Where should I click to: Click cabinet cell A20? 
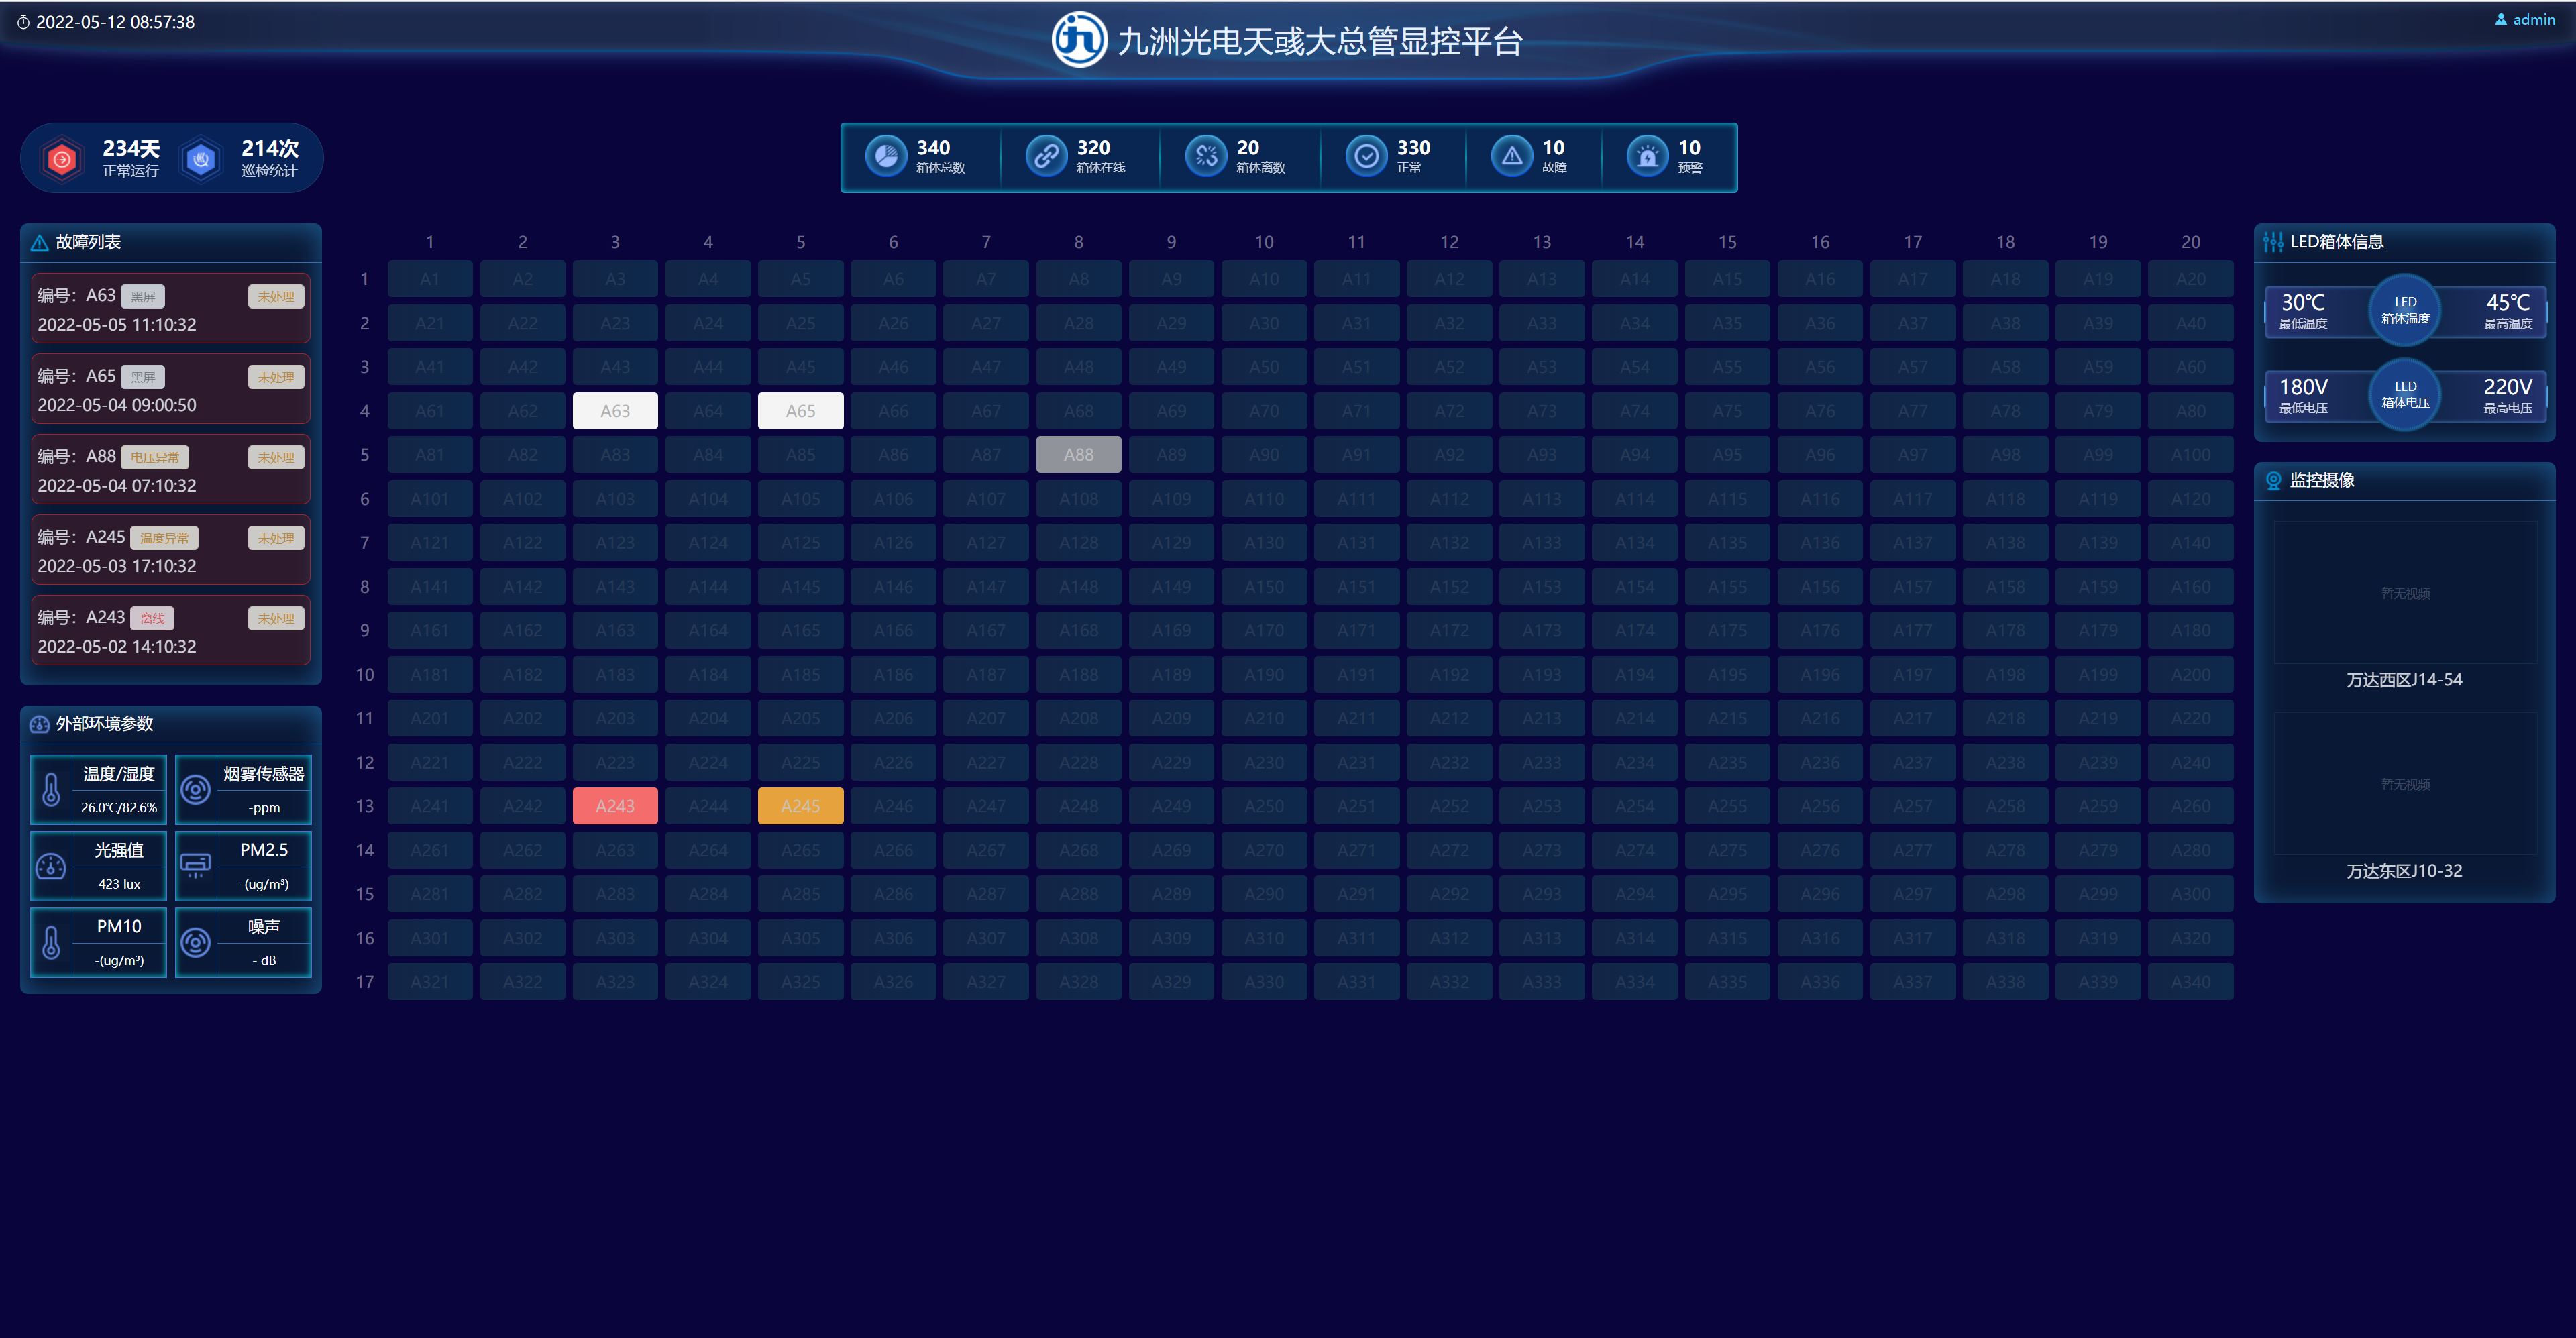coord(2190,279)
